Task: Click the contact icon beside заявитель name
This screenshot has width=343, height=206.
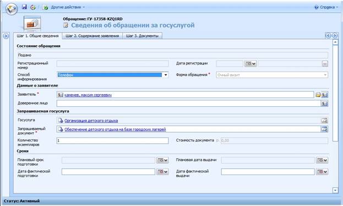Action: [x=61, y=95]
